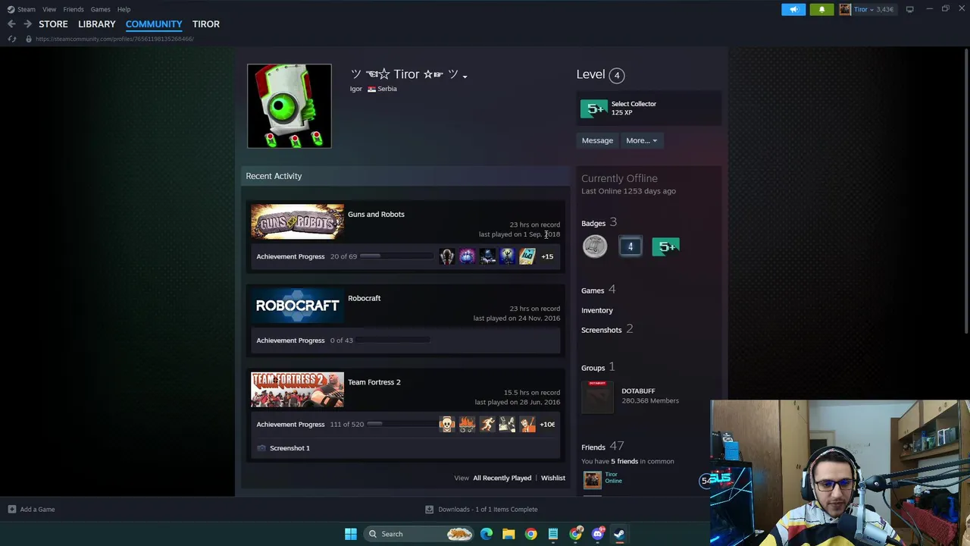
Task: Open File Explorer from the taskbar
Action: [508, 534]
